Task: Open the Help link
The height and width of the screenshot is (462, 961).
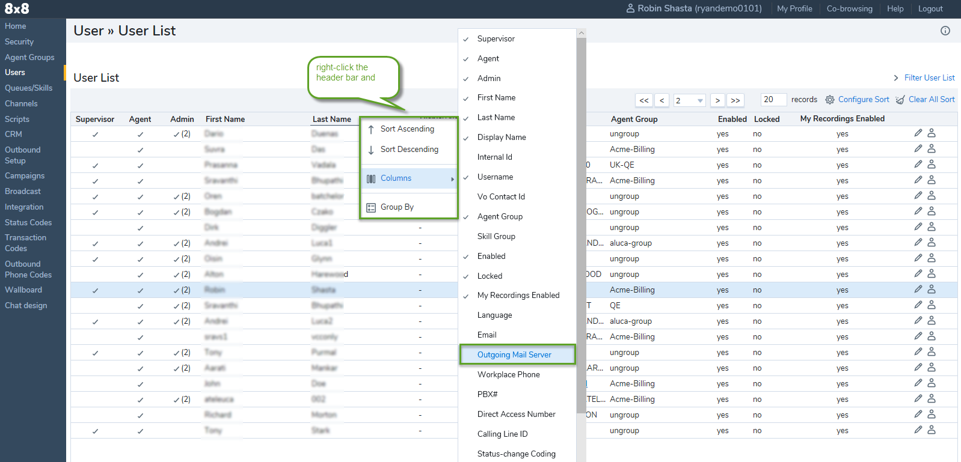Action: (x=895, y=8)
